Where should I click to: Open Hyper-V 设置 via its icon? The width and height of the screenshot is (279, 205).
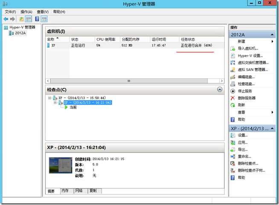(x=233, y=56)
